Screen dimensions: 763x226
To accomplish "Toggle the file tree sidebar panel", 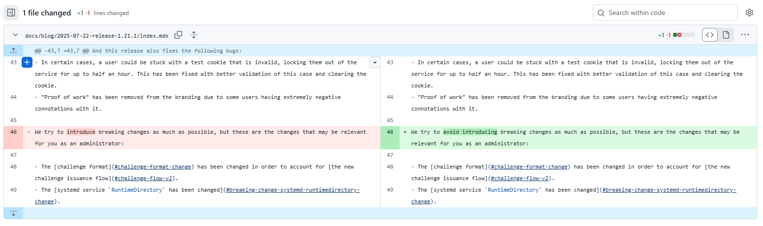I will click(11, 13).
